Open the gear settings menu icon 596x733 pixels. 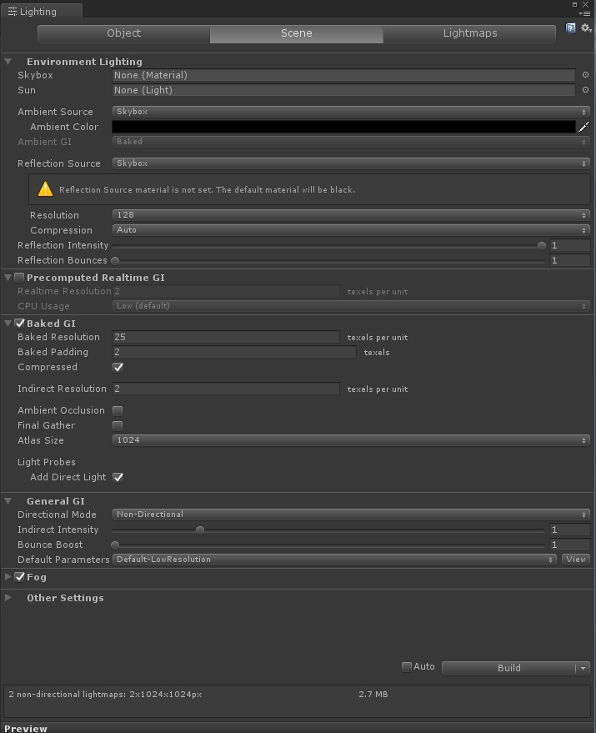(586, 28)
